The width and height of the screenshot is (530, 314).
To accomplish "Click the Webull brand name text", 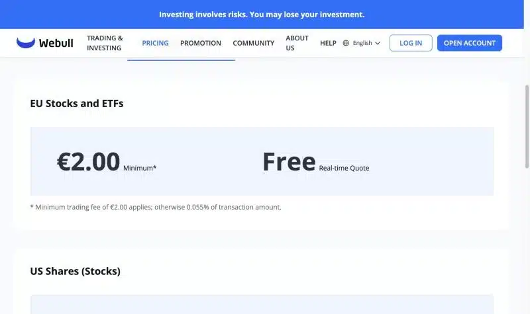I will (56, 43).
